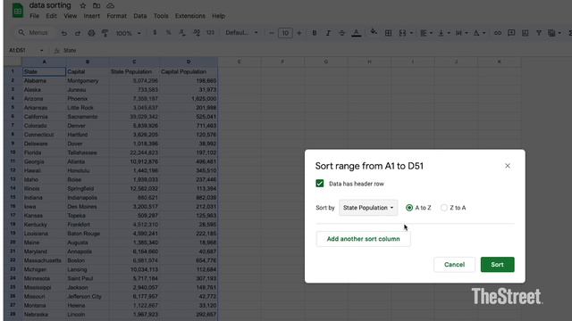
Task: Select the Z to A radio option
Action: click(x=444, y=208)
